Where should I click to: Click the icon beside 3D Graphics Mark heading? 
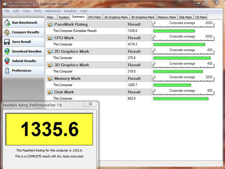tap(50, 65)
